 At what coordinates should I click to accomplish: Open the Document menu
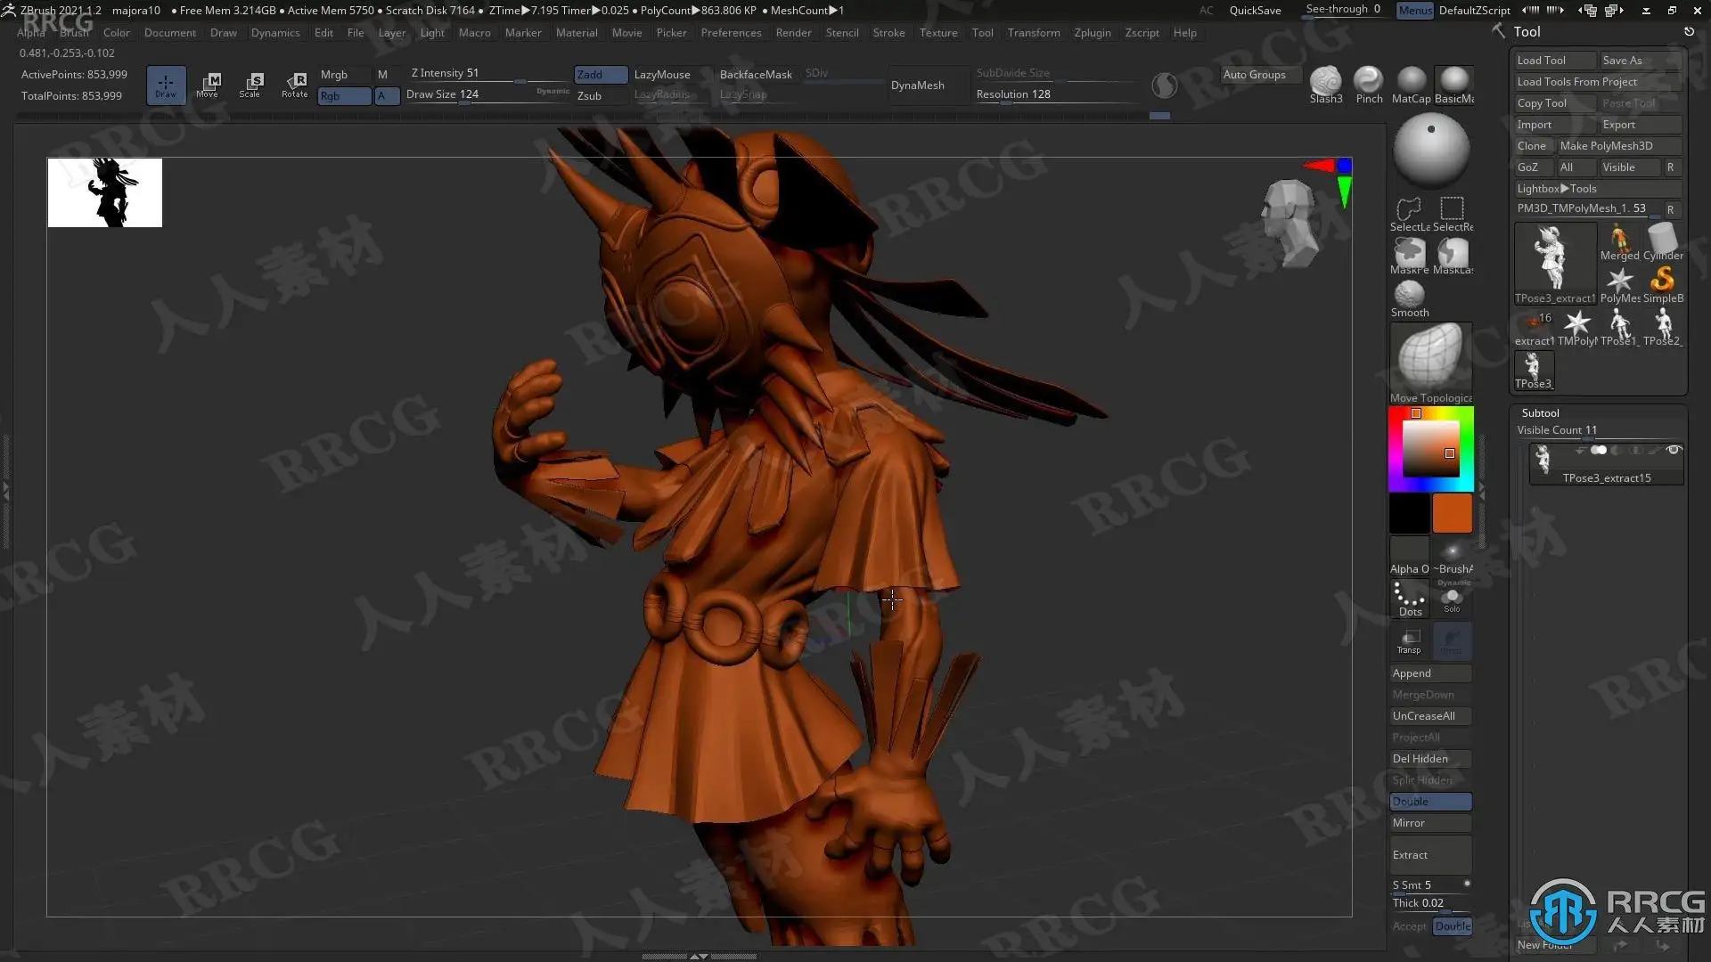click(169, 33)
